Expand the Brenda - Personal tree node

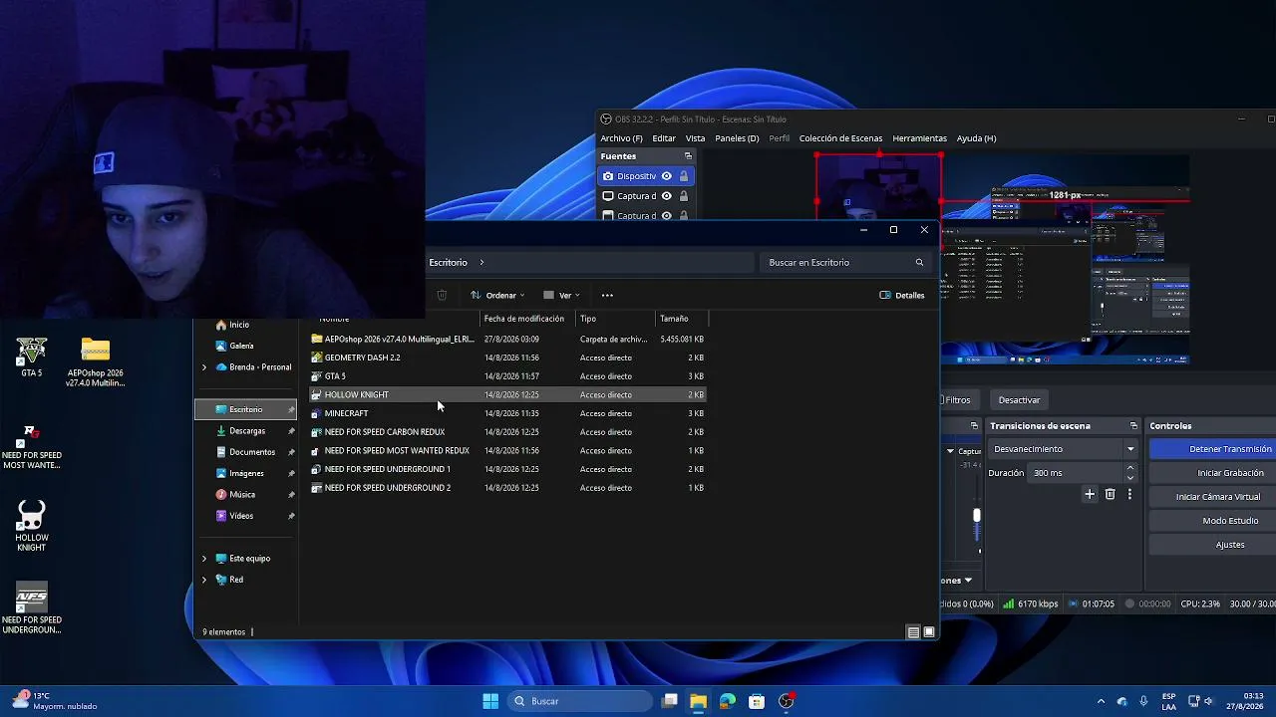[x=204, y=367]
